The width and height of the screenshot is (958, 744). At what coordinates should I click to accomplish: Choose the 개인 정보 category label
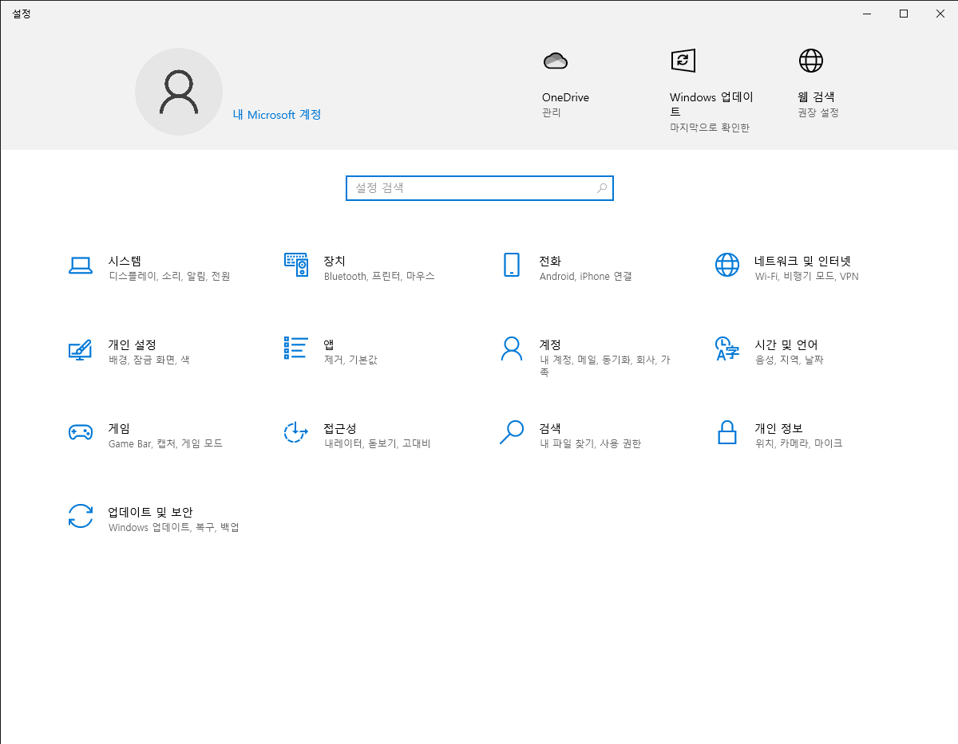[778, 428]
